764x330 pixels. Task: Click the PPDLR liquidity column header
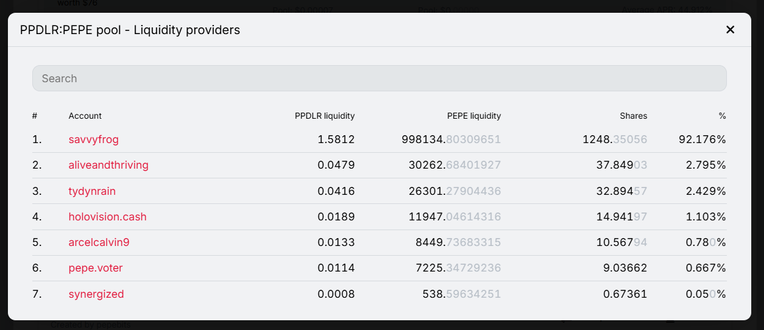tap(325, 116)
